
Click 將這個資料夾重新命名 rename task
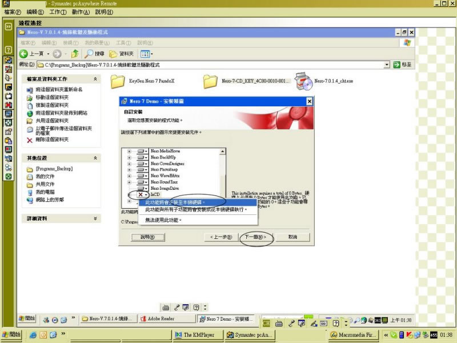55,90
